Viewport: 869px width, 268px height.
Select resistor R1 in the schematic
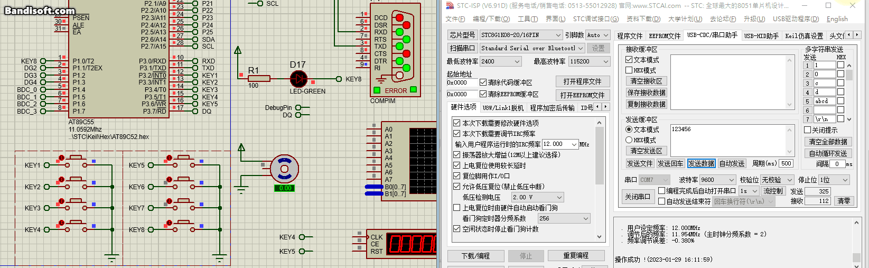259,79
